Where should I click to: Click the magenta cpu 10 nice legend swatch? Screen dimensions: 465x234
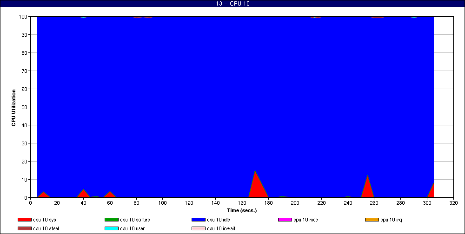(285, 220)
